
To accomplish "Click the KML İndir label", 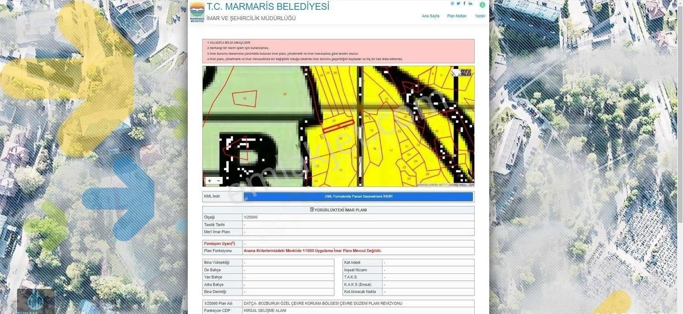I will (x=212, y=197).
